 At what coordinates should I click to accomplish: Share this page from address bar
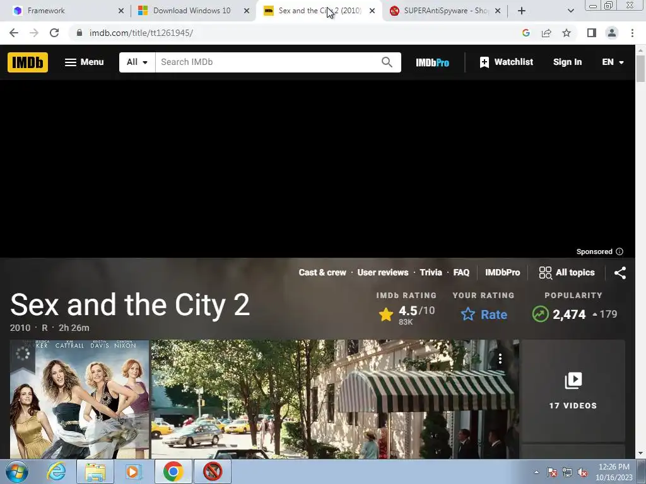coord(546,33)
